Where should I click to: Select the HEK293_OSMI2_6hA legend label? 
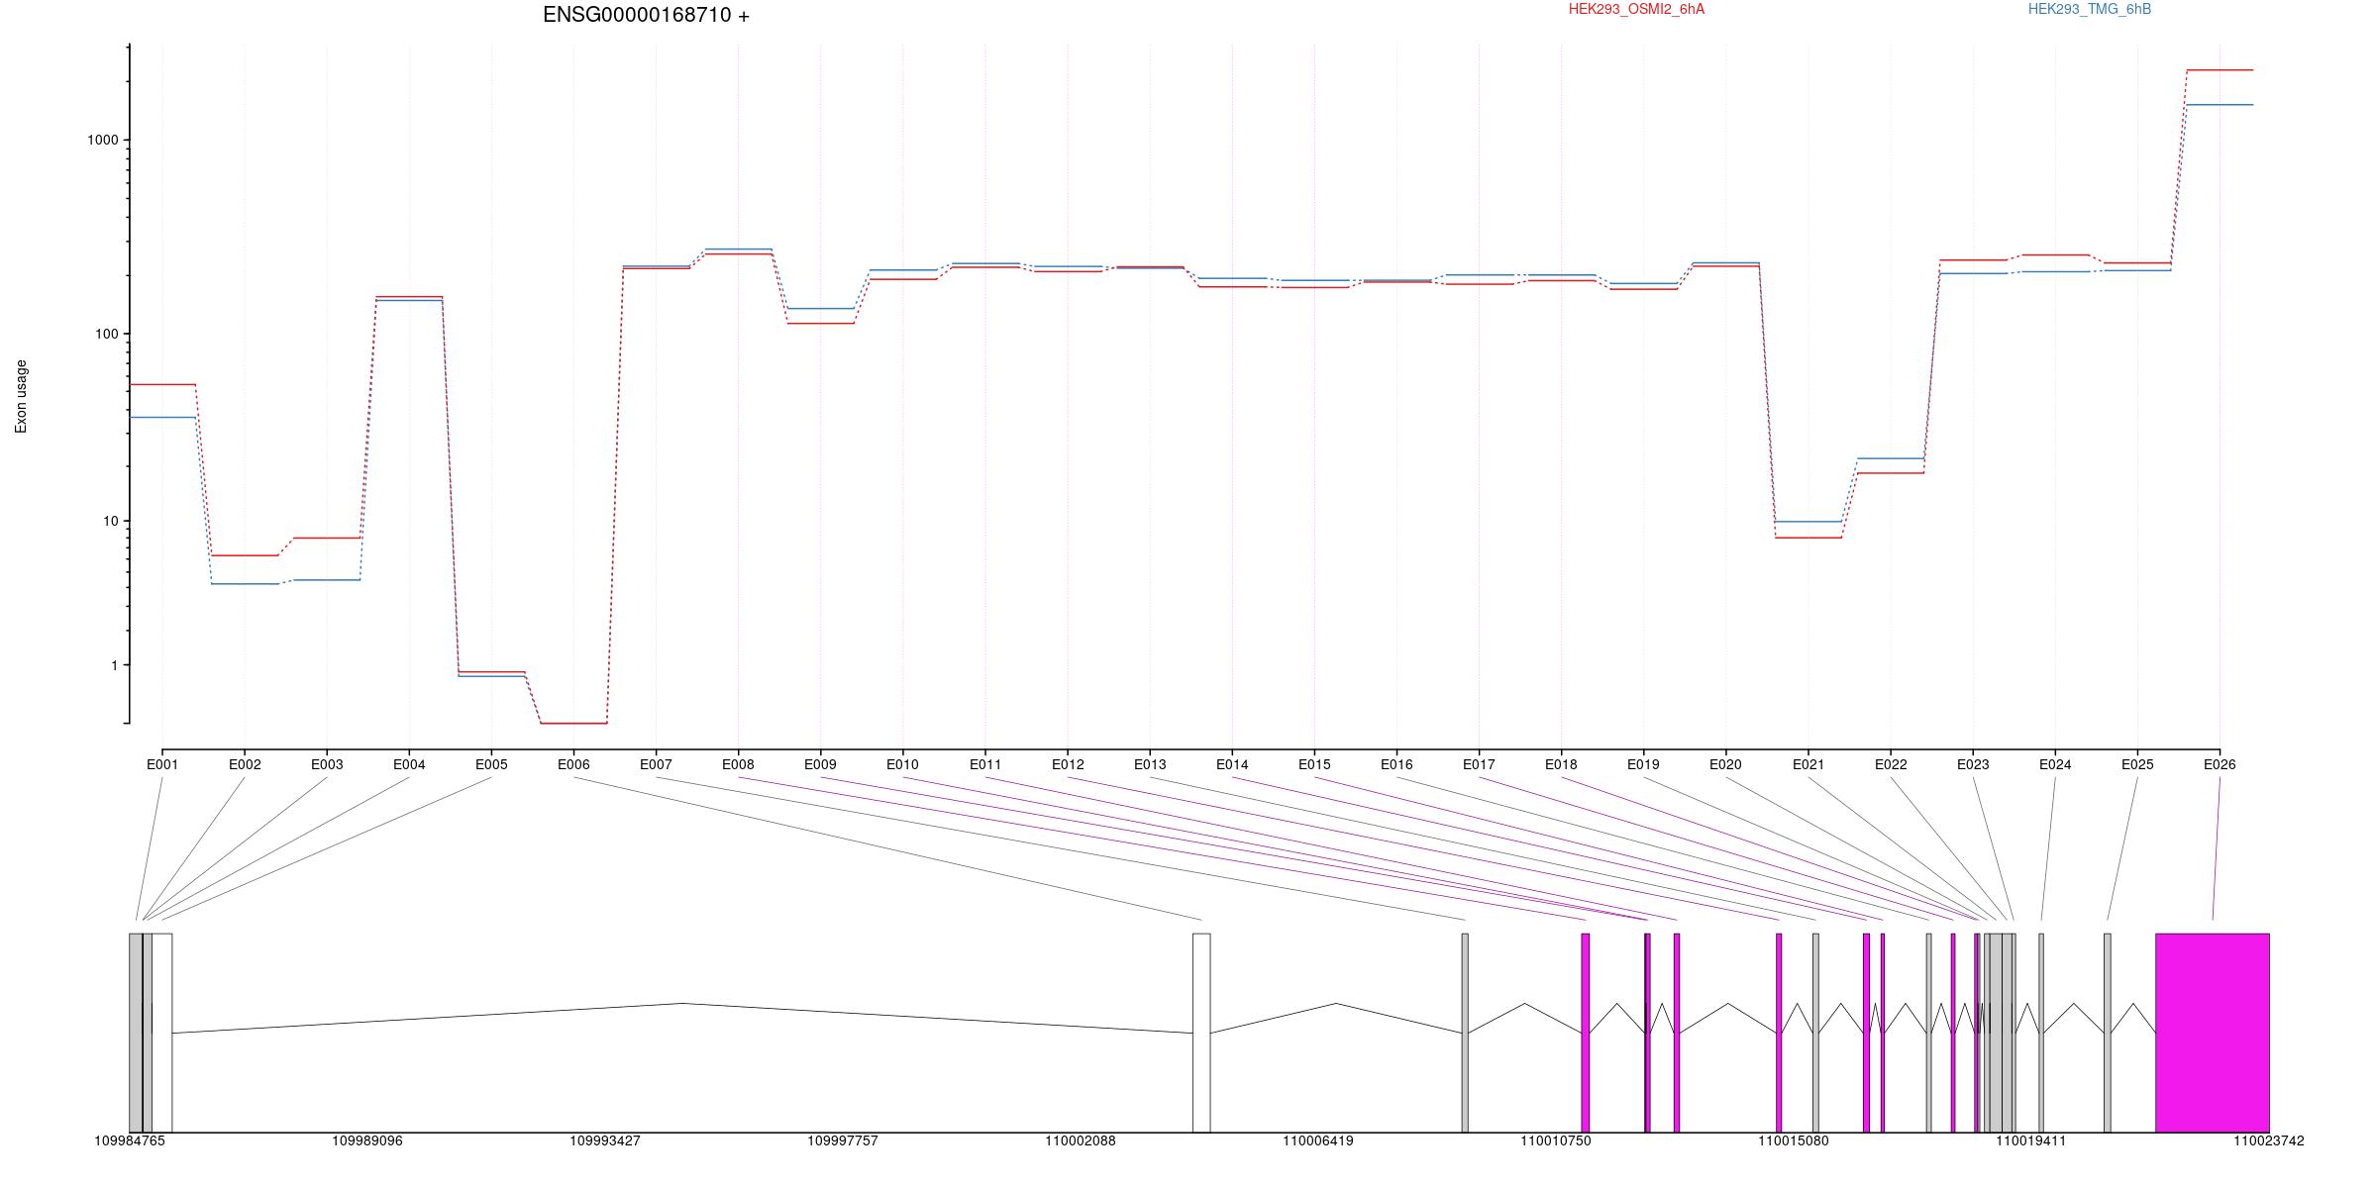(1636, 9)
